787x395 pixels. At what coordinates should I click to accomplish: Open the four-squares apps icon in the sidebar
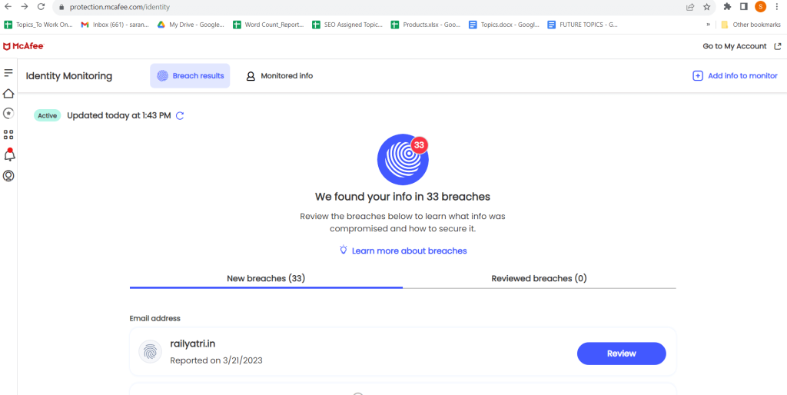[8, 134]
